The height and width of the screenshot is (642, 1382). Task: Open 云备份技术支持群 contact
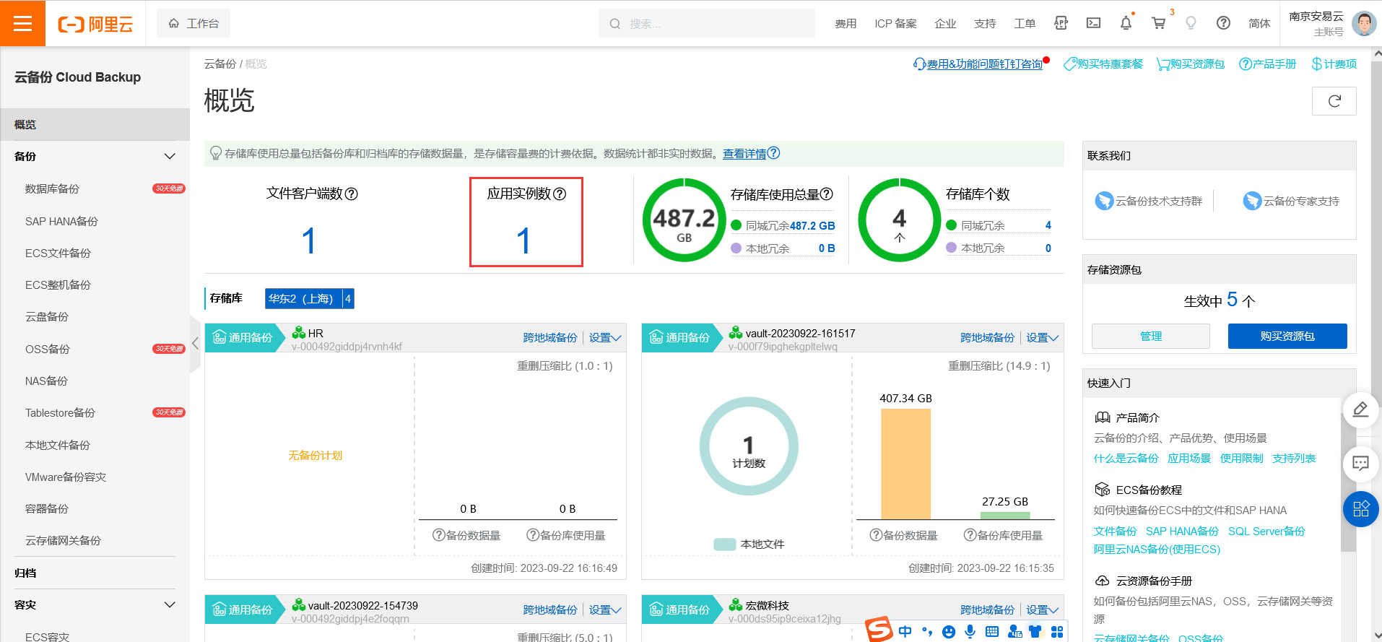pos(1148,201)
